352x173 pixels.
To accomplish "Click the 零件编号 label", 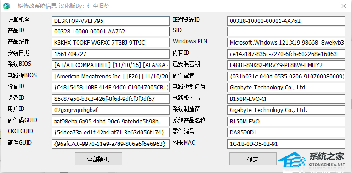I will 184,132.
